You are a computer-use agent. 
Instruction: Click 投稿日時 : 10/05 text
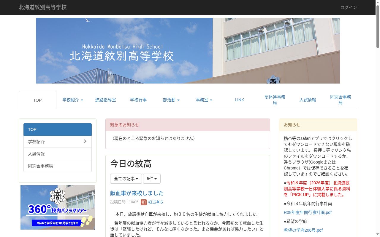124,202
